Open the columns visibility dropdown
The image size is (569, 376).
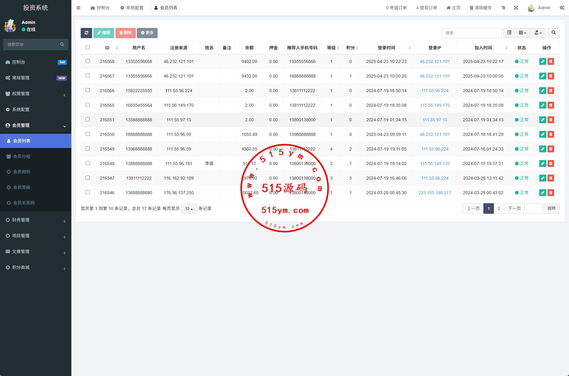click(522, 33)
